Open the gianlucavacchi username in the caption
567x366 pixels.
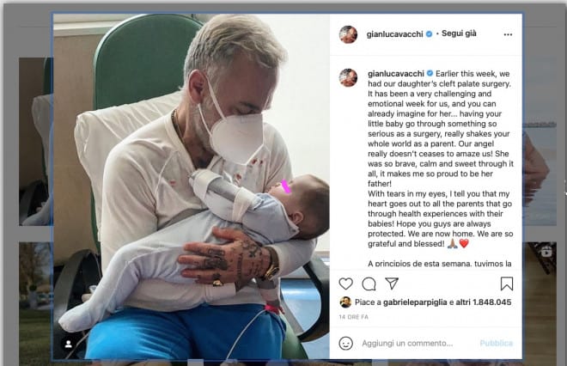coord(395,73)
